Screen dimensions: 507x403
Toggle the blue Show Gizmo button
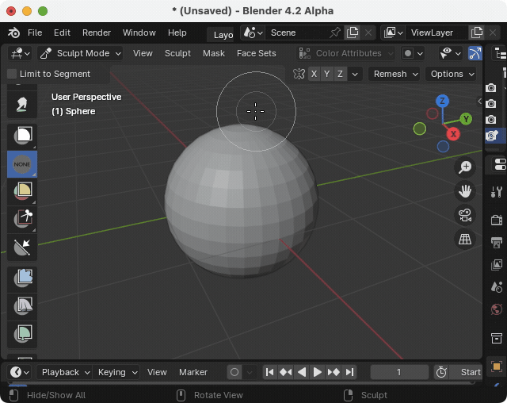pos(475,53)
